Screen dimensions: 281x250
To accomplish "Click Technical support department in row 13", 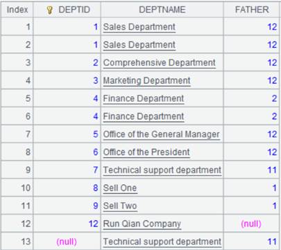I will point(162,242).
